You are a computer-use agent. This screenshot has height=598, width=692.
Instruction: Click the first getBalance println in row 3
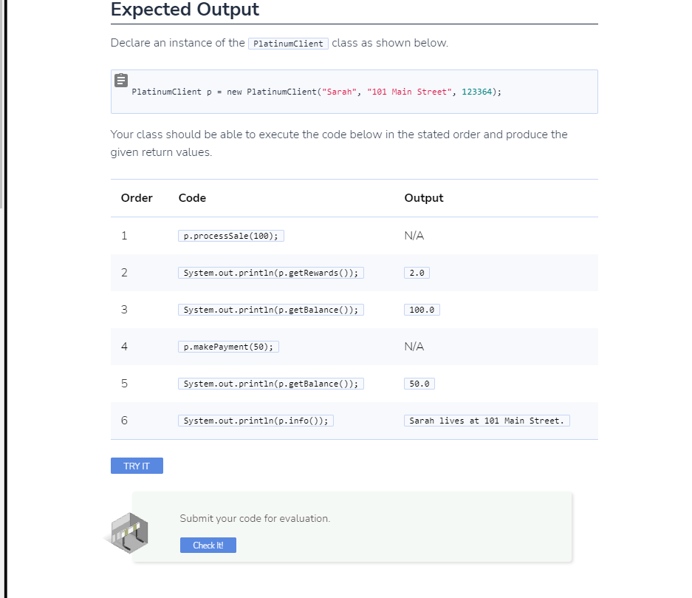coord(271,310)
